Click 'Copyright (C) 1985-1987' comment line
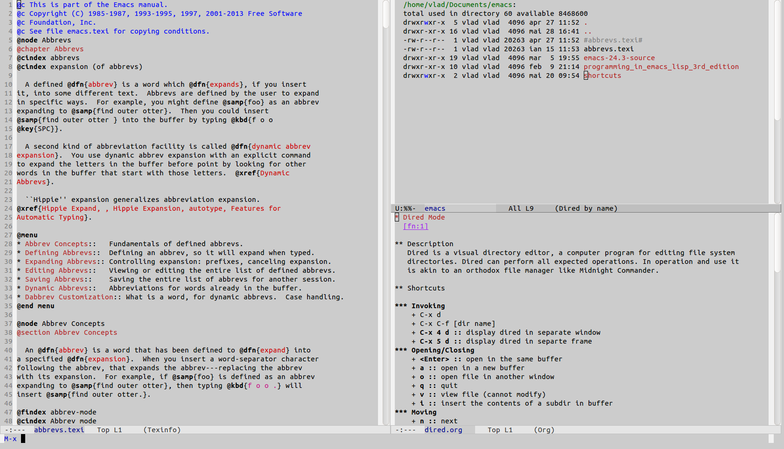This screenshot has width=784, height=449. (159, 14)
